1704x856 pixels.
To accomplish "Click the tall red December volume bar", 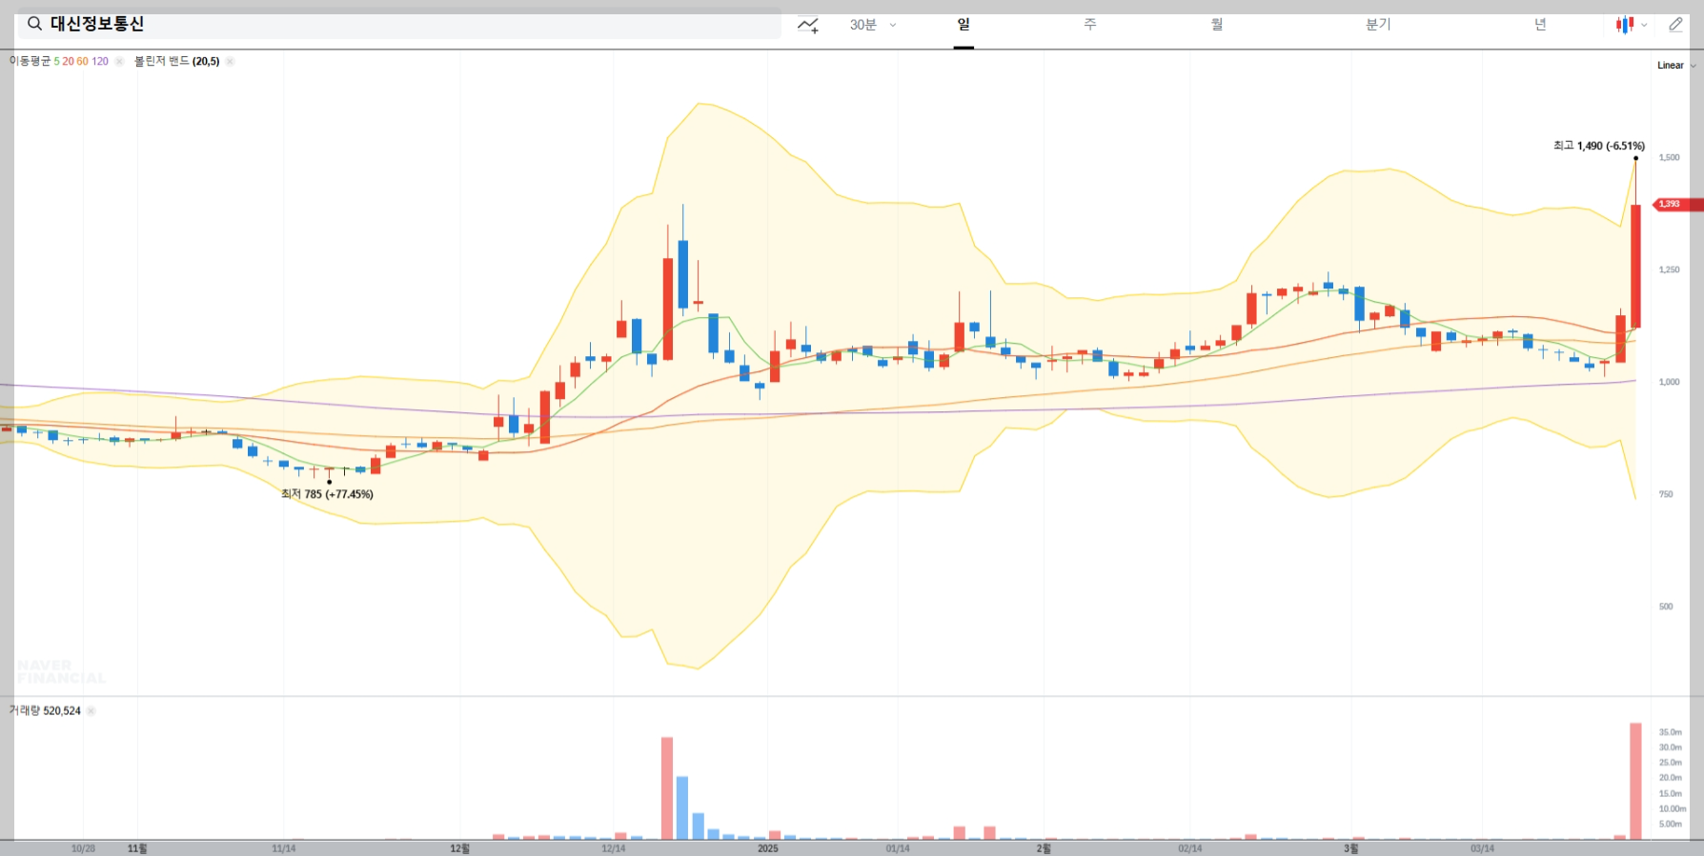I will 667,788.
